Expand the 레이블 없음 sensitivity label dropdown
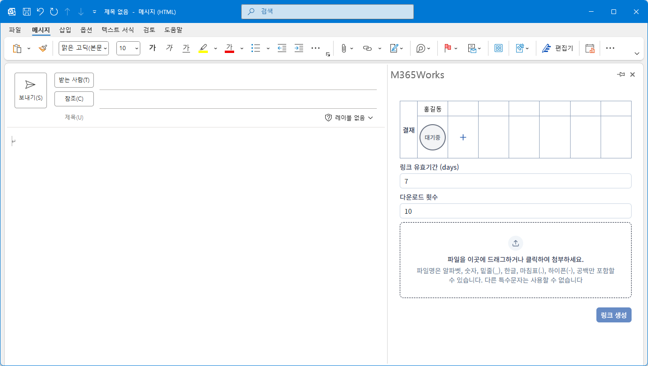The image size is (648, 366). click(x=349, y=118)
